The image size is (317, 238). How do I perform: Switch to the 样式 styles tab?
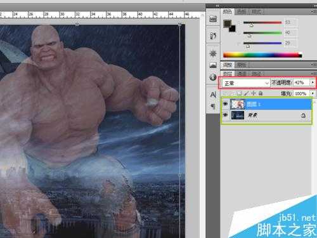tap(256, 12)
